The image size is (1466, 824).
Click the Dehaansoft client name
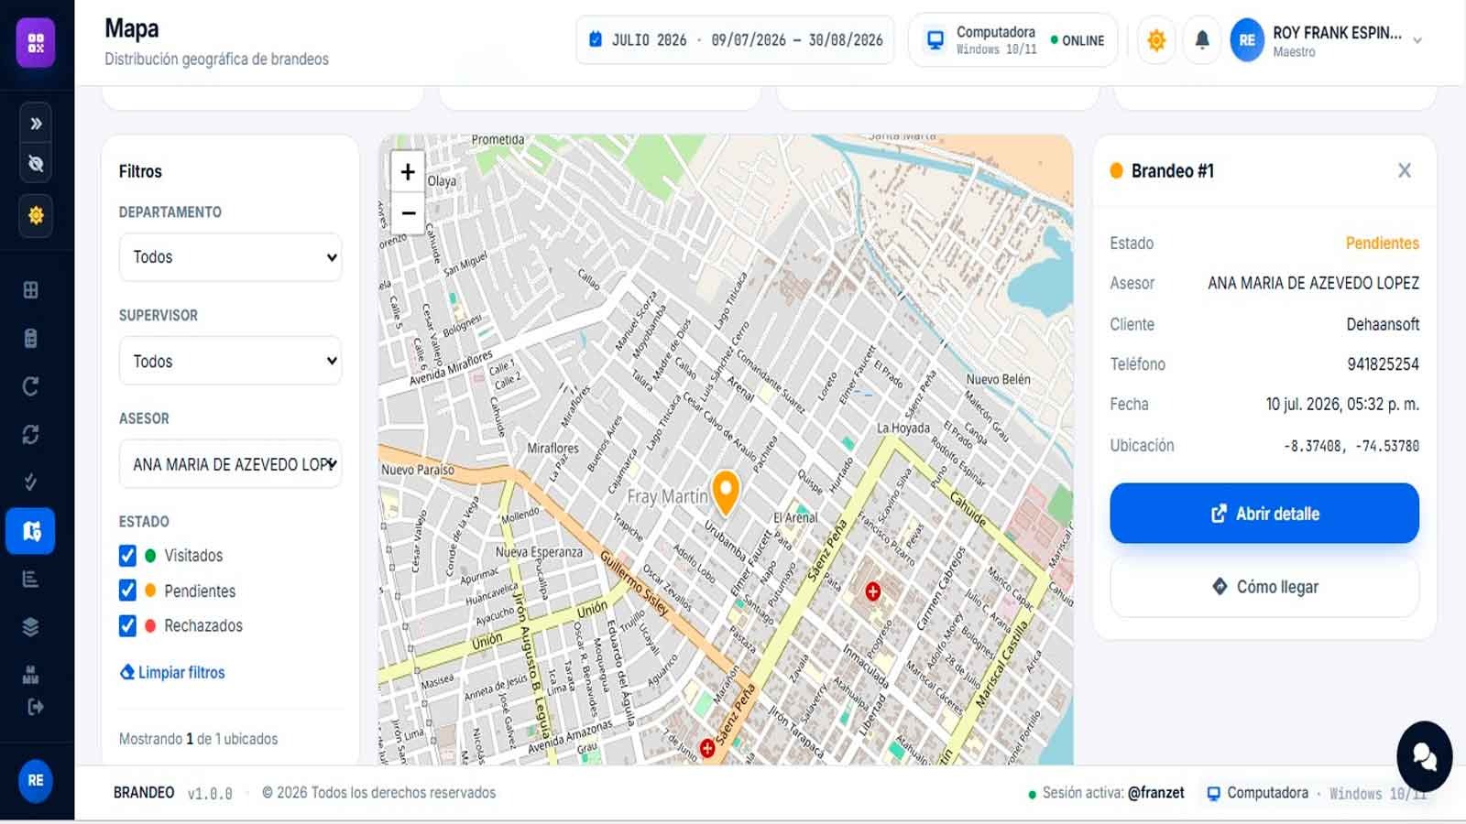click(1383, 324)
